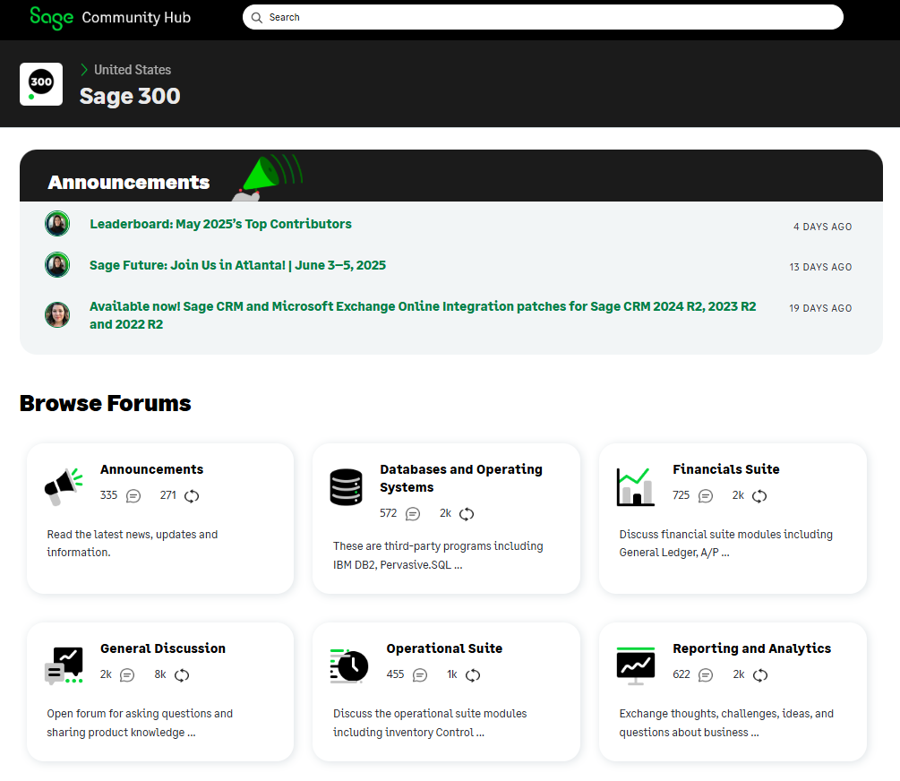Click the database stack icon
The width and height of the screenshot is (900, 781).
346,487
